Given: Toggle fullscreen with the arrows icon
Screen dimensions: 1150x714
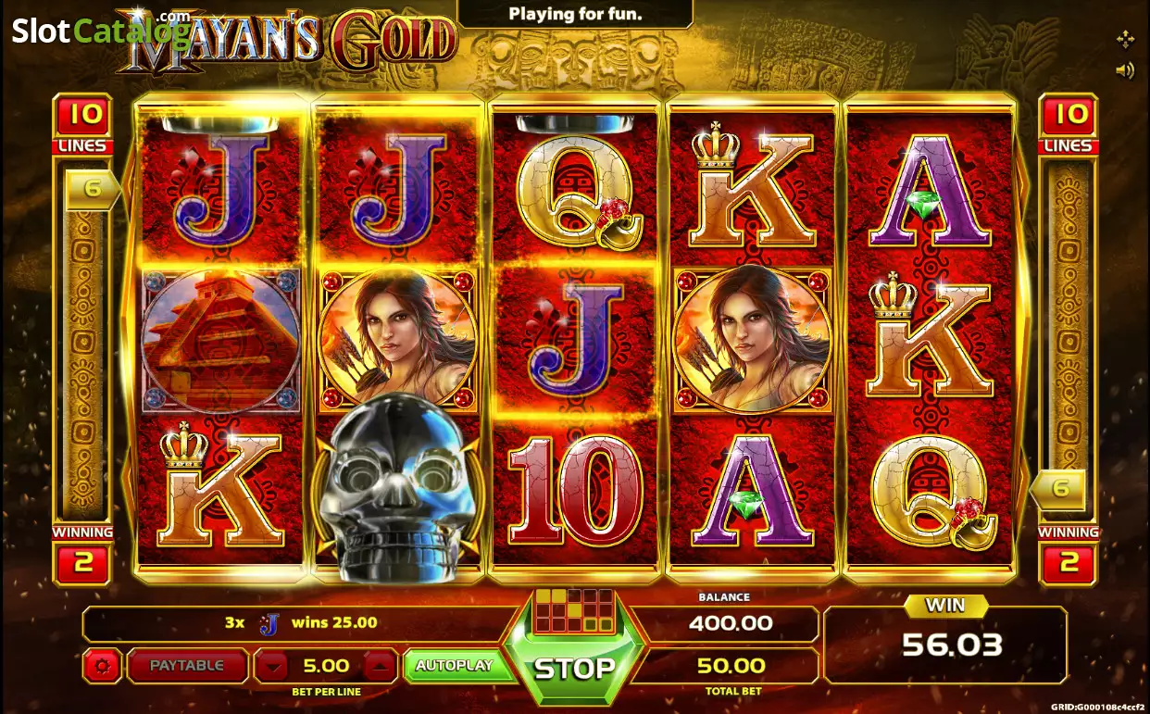Looking at the screenshot, I should tap(1125, 39).
